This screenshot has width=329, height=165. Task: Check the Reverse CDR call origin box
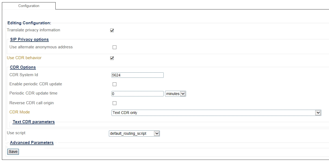click(115, 103)
